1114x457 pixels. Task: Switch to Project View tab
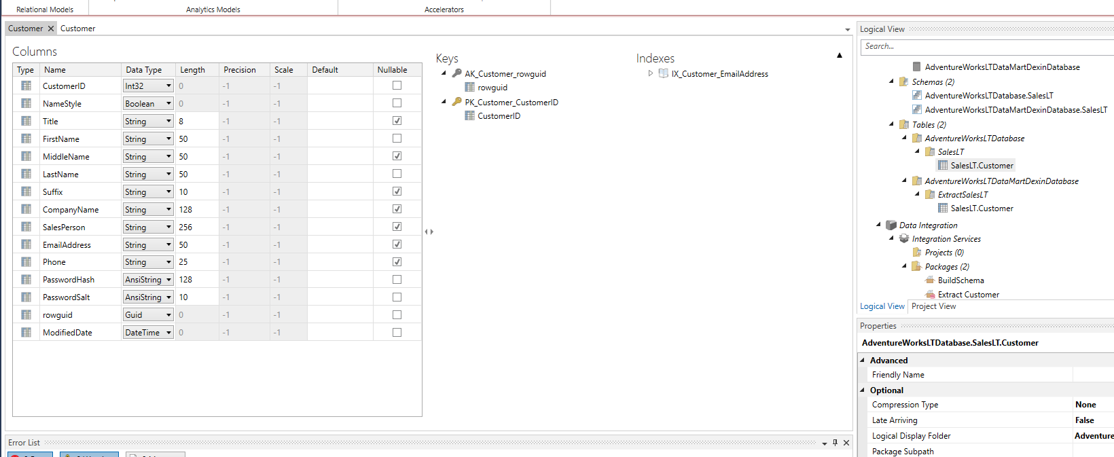tap(933, 306)
